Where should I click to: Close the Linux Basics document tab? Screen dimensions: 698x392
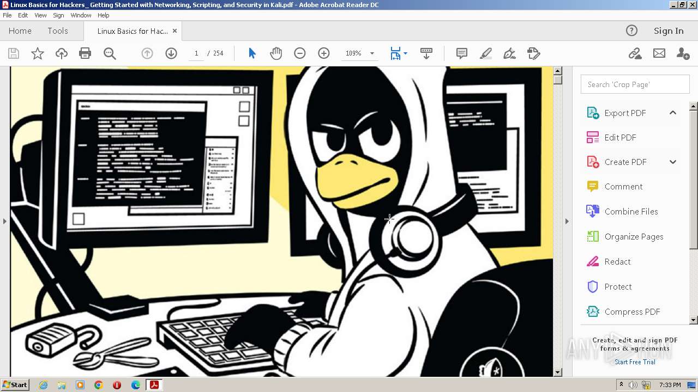pos(174,31)
